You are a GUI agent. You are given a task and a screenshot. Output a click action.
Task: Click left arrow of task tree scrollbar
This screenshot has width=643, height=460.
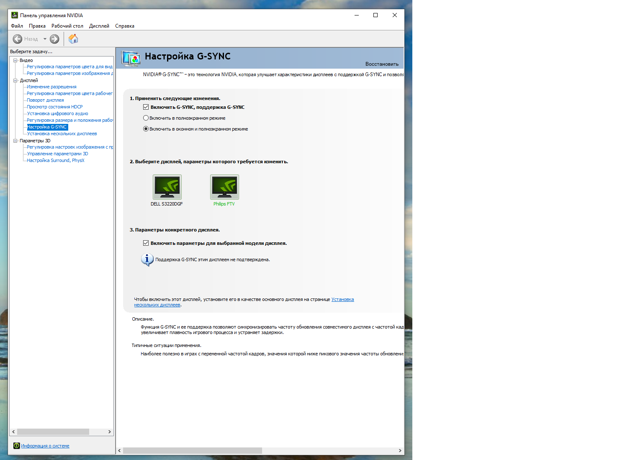click(x=13, y=432)
